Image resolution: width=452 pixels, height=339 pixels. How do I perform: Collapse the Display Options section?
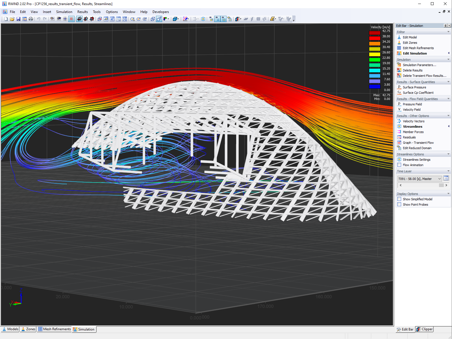pos(448,194)
